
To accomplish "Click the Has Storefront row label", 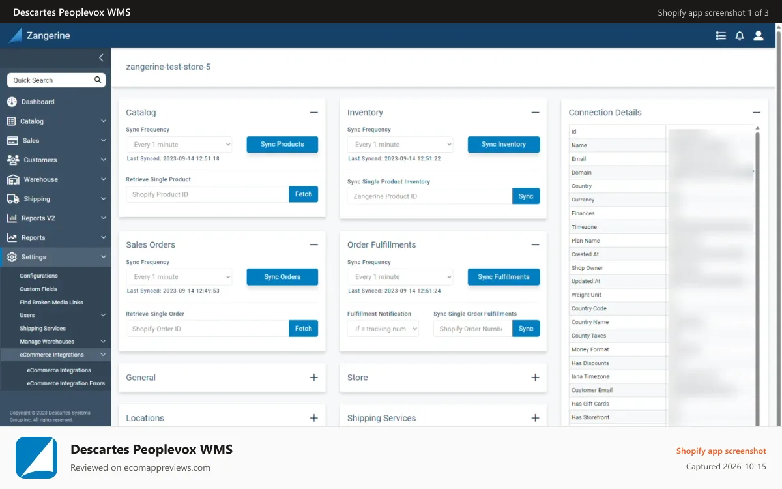I will [590, 417].
